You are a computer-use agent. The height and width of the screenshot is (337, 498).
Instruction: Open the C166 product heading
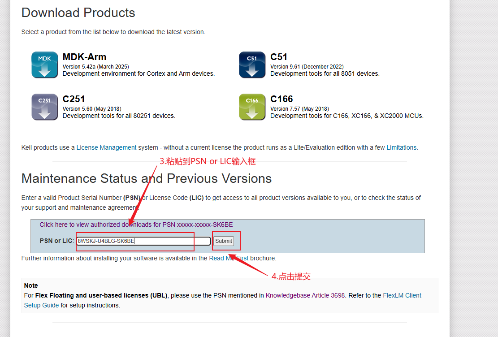coord(281,99)
